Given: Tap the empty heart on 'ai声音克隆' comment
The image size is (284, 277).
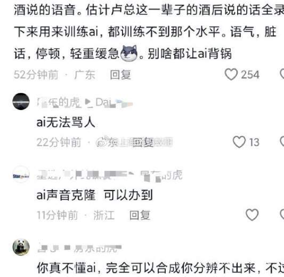Looking at the screenshot, I should 252,215.
